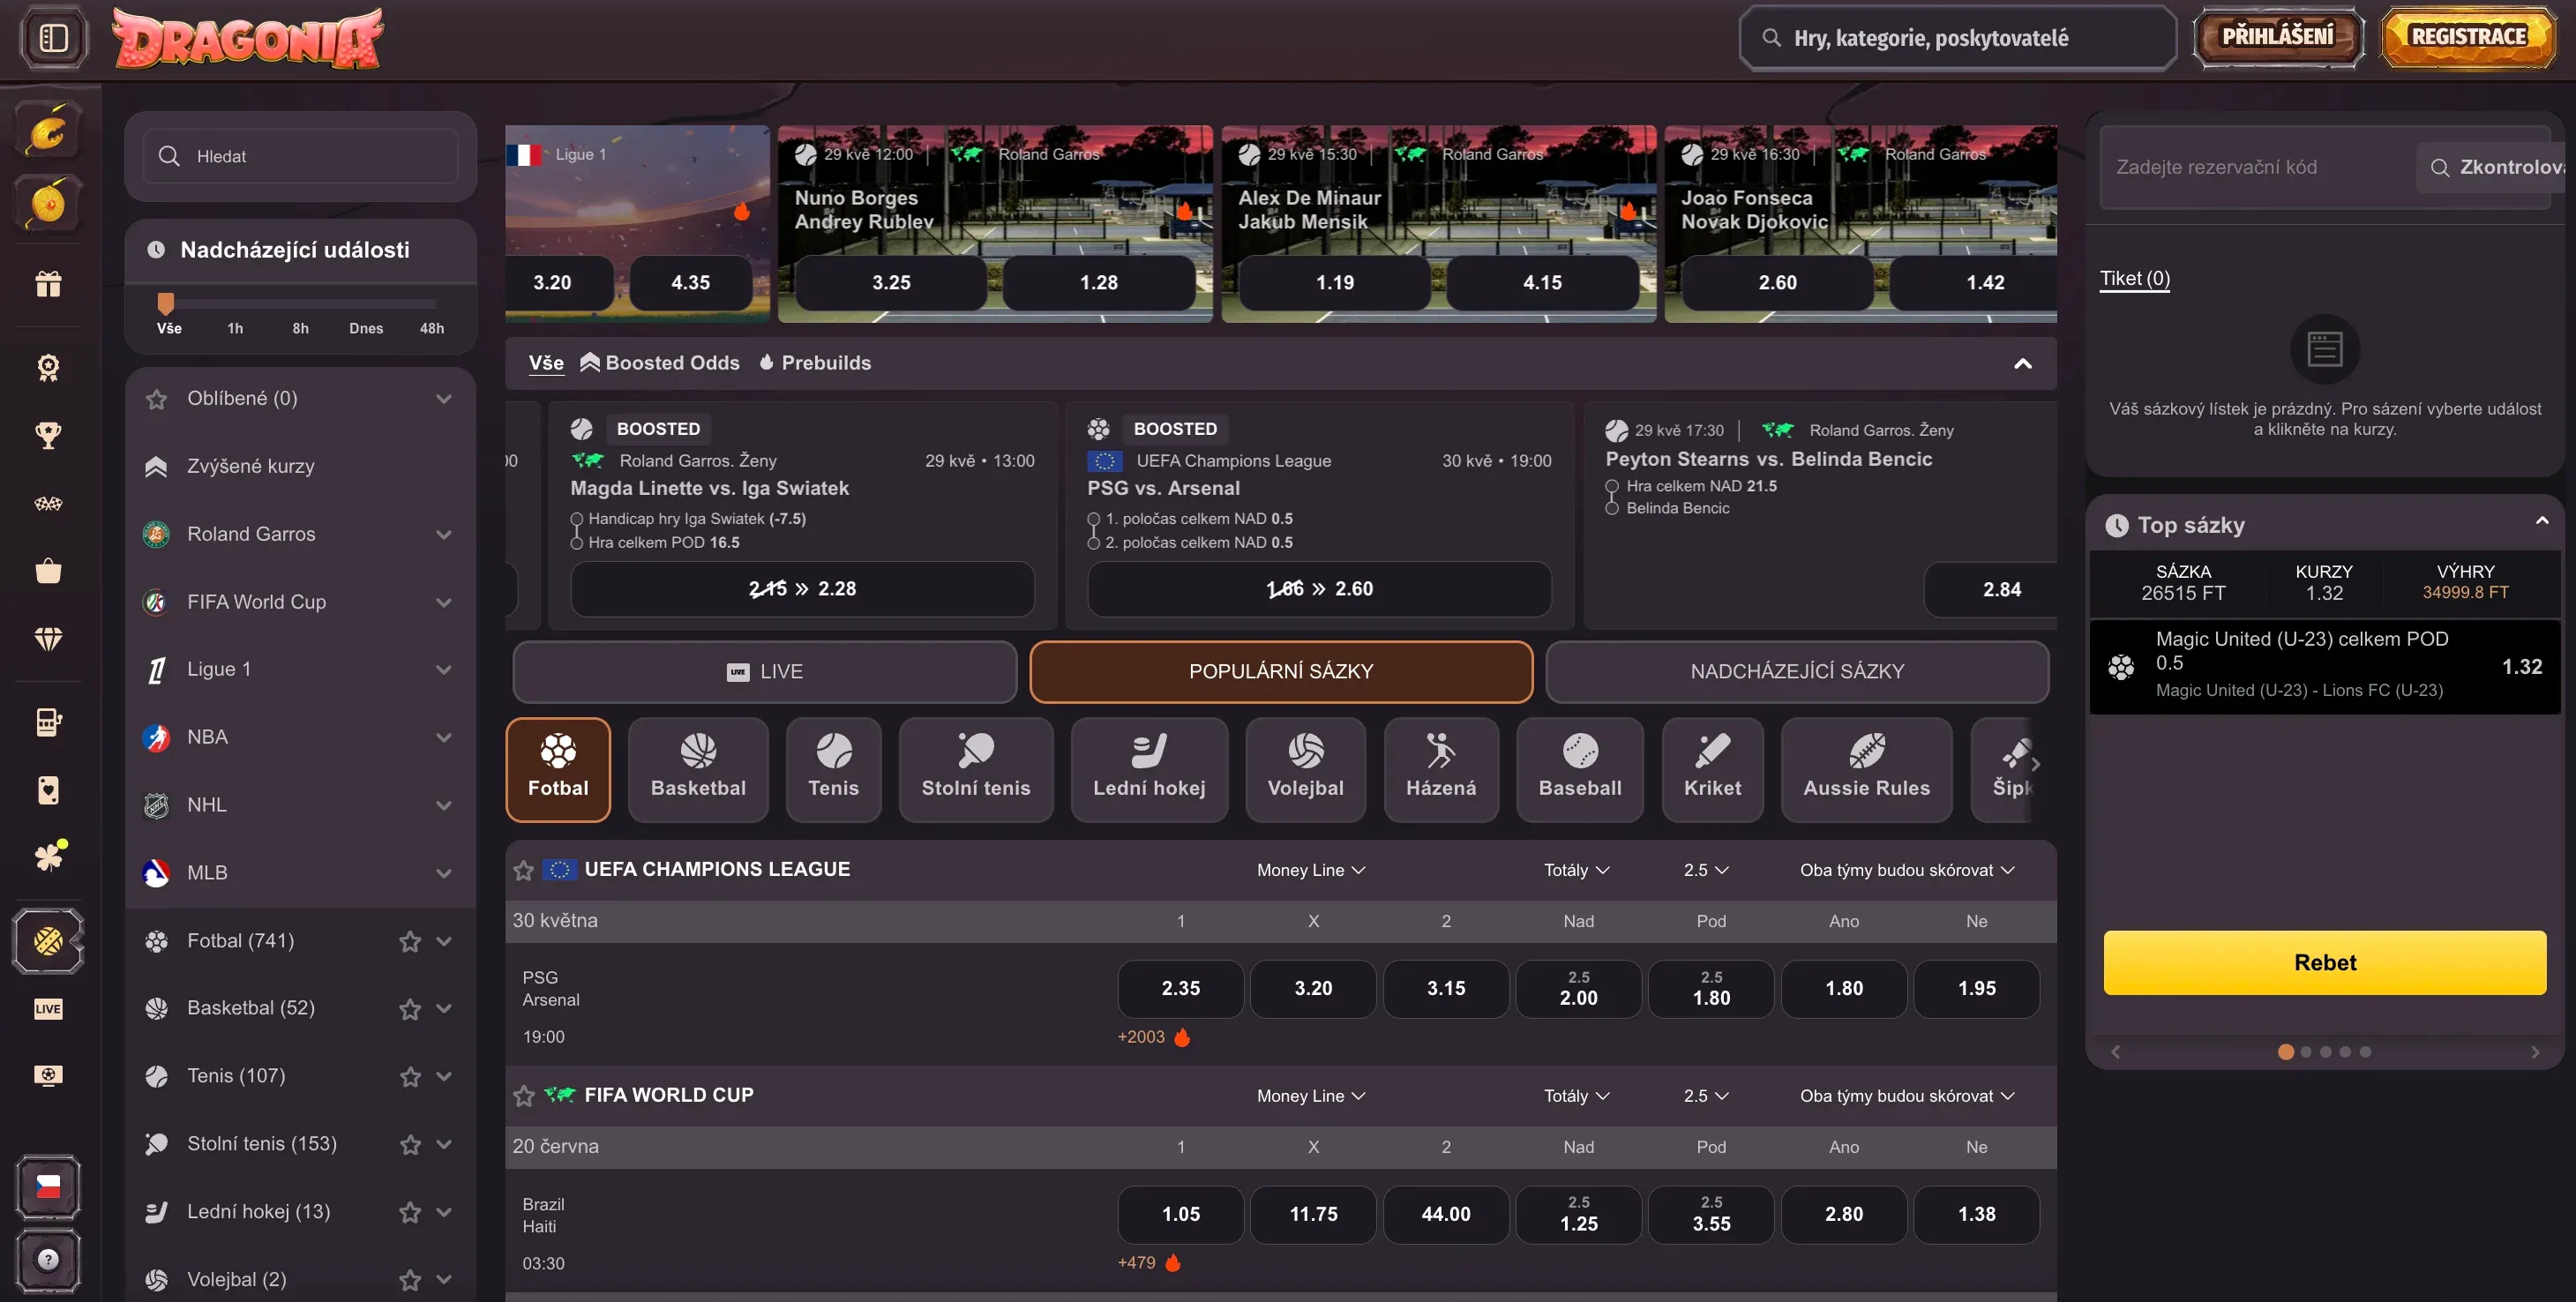
Task: Set upcoming events slider to Dnes
Action: (x=366, y=328)
